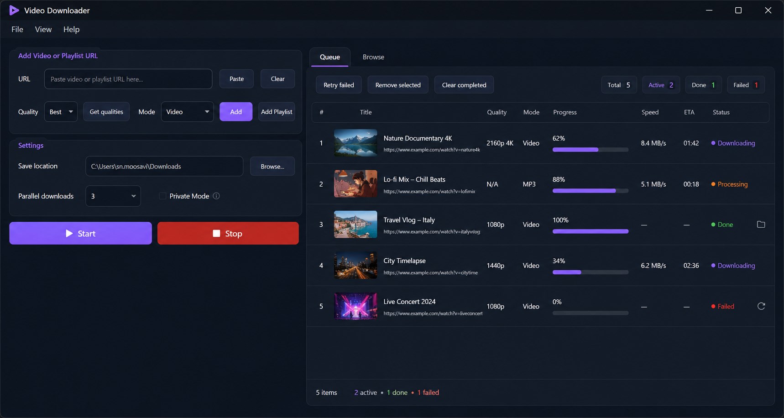Click the Save location path field
Screen dimensions: 784x418
(164, 167)
